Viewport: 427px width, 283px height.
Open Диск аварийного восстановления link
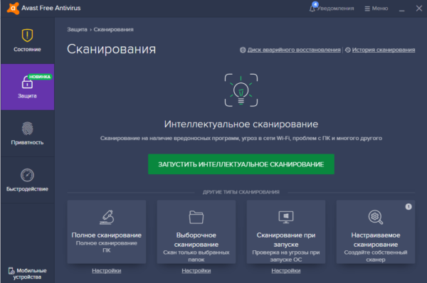[x=294, y=50]
